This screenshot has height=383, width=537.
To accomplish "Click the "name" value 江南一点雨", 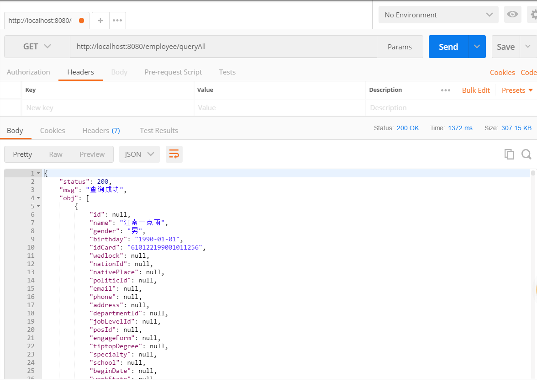I will click(142, 223).
